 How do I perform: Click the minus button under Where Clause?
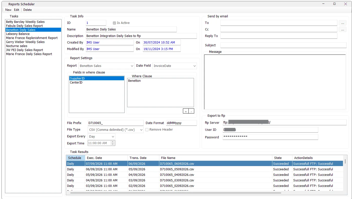(x=191, y=111)
